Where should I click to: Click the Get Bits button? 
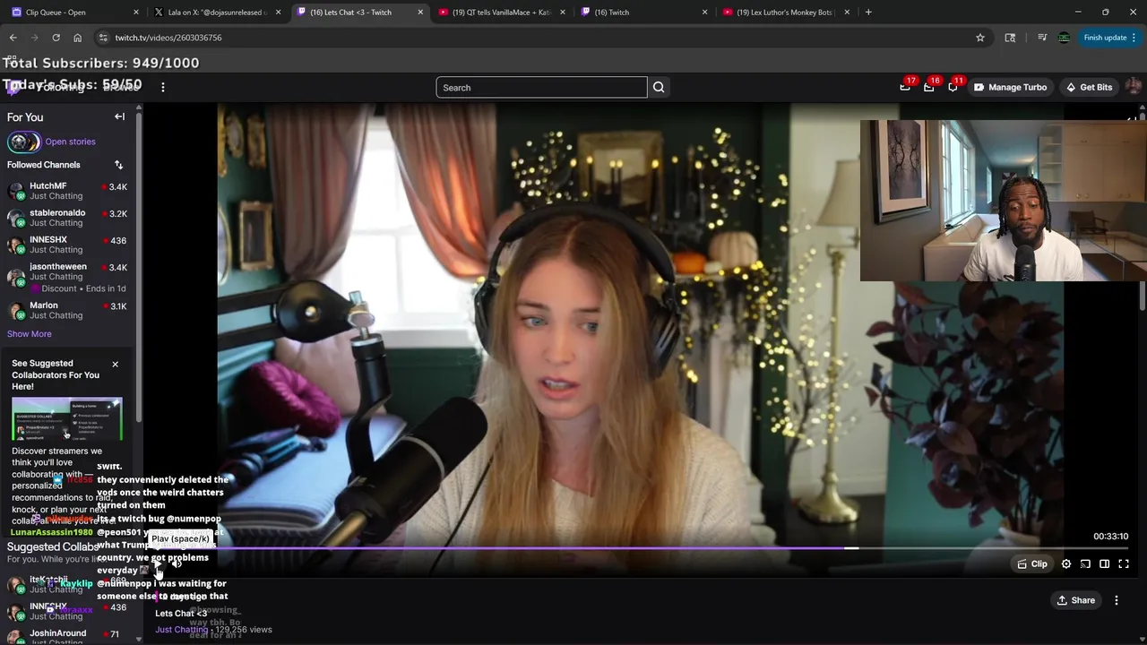click(1089, 87)
